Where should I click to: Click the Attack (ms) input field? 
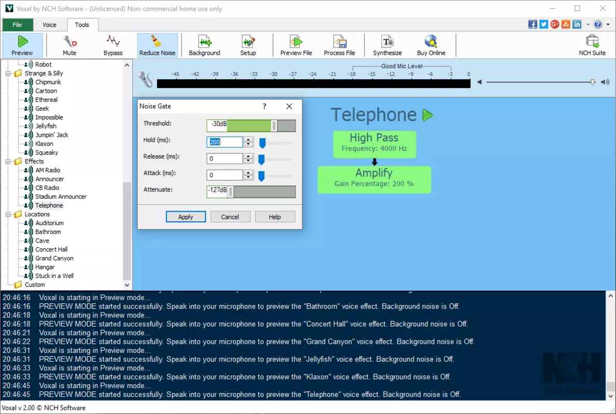[x=225, y=175]
